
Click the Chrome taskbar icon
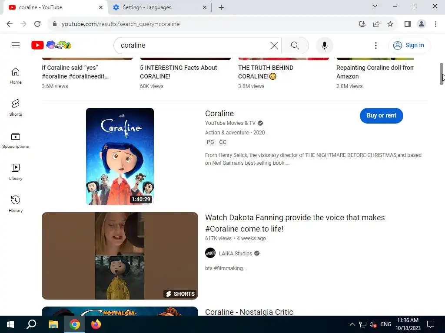tap(75, 324)
